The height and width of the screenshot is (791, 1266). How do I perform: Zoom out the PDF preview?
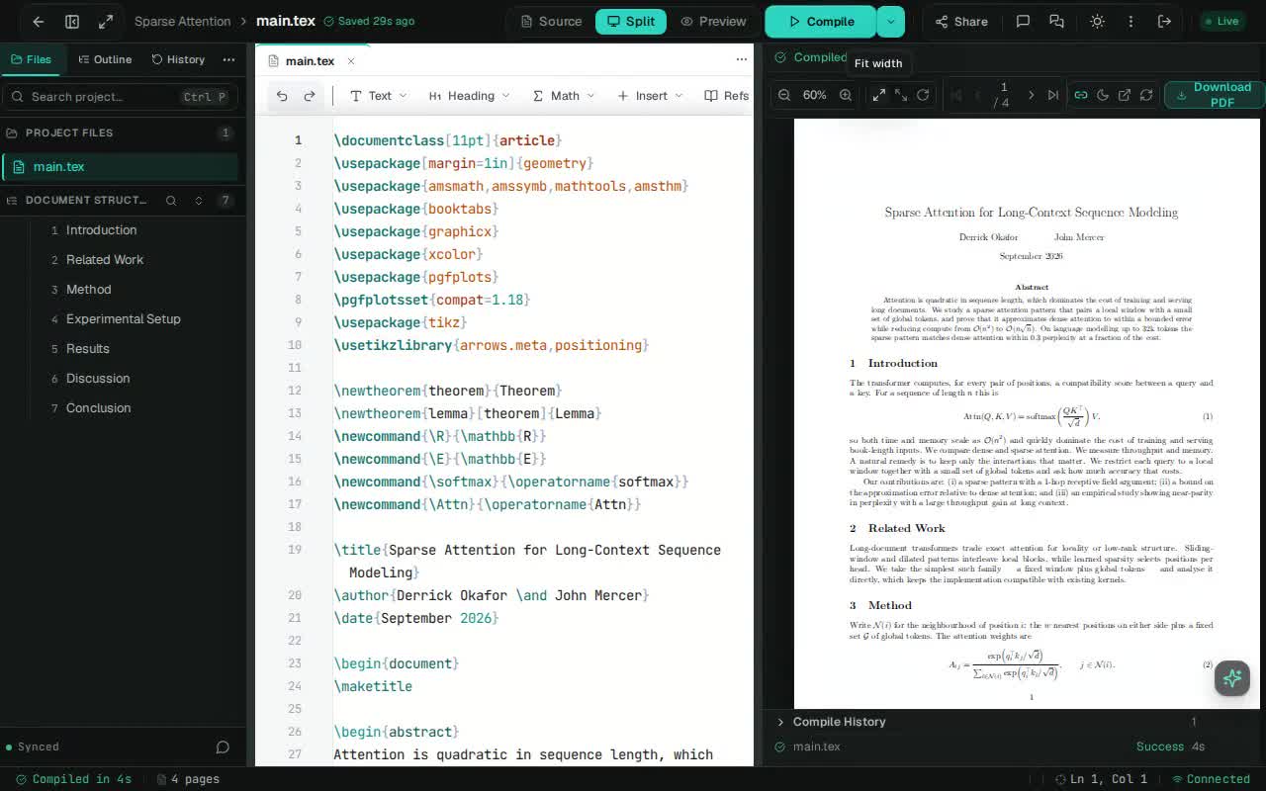784,95
